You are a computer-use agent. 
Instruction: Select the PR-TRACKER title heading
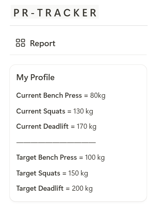click(55, 13)
